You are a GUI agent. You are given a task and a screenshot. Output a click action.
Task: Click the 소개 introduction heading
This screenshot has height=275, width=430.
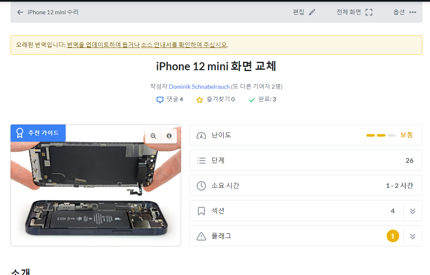coord(21,272)
